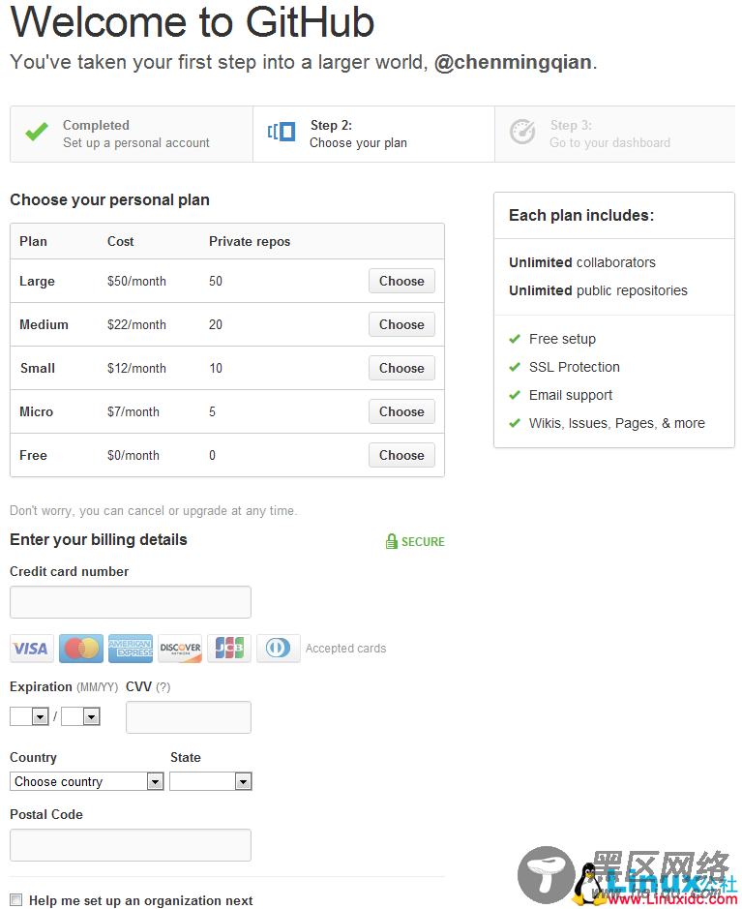Open the State dropdown
Screen dimensions: 742x909
pyautogui.click(x=211, y=781)
